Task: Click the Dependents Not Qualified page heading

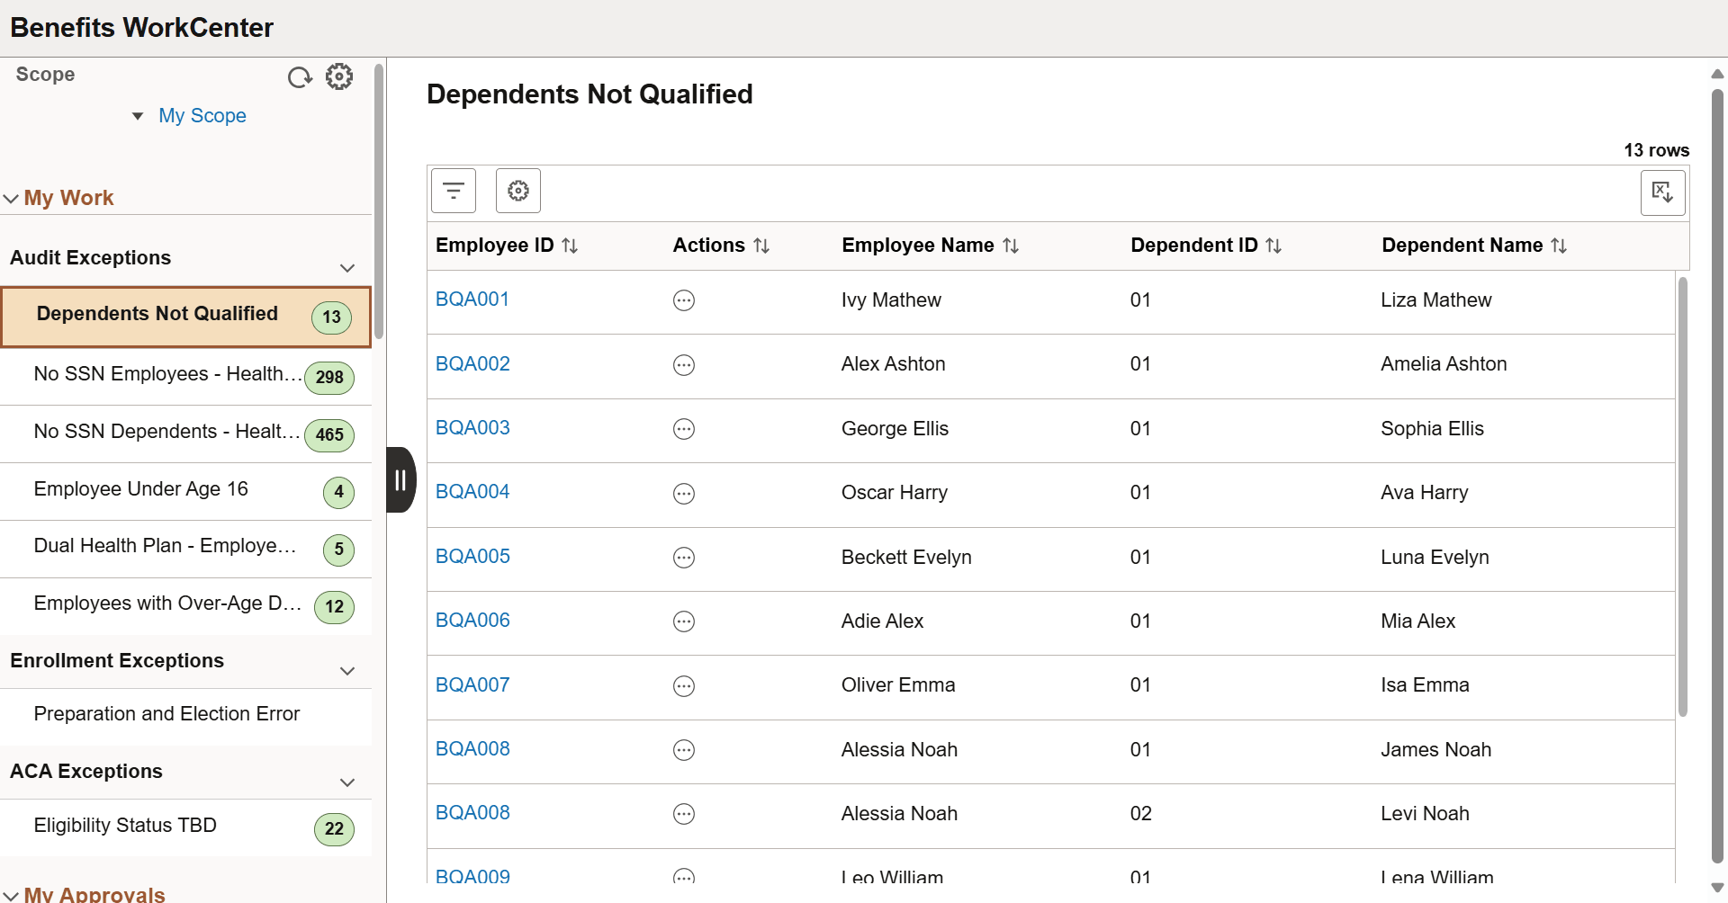Action: [x=589, y=94]
